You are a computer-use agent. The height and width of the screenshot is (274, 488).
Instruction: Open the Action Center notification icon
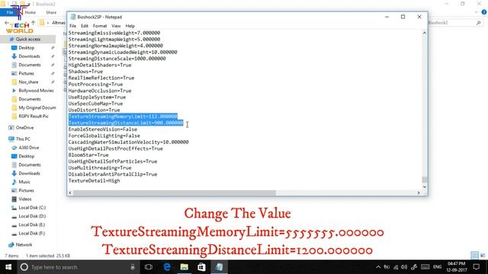click(477, 267)
